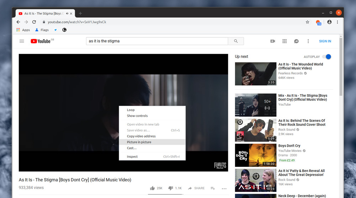Toggle the Autoplay switch off
356x198 pixels.
pyautogui.click(x=326, y=57)
